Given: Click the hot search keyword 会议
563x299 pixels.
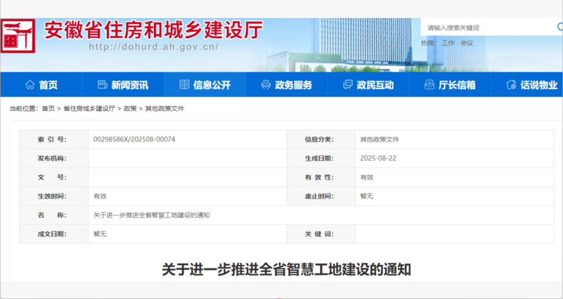Looking at the screenshot, I should pos(467,43).
